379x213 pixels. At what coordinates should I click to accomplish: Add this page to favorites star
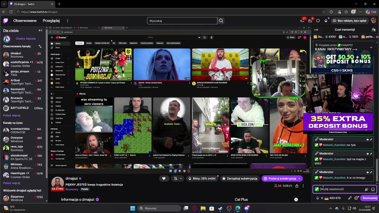pos(324,12)
